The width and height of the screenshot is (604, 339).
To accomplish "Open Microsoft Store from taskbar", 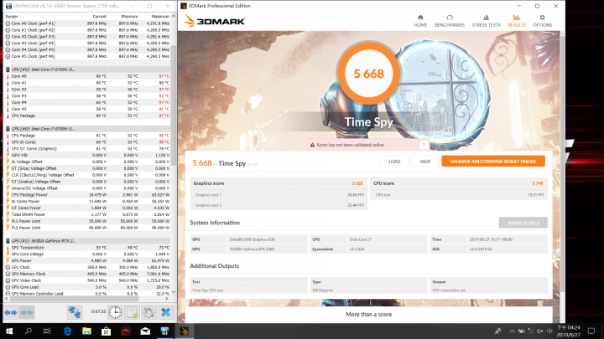I will coord(106,331).
